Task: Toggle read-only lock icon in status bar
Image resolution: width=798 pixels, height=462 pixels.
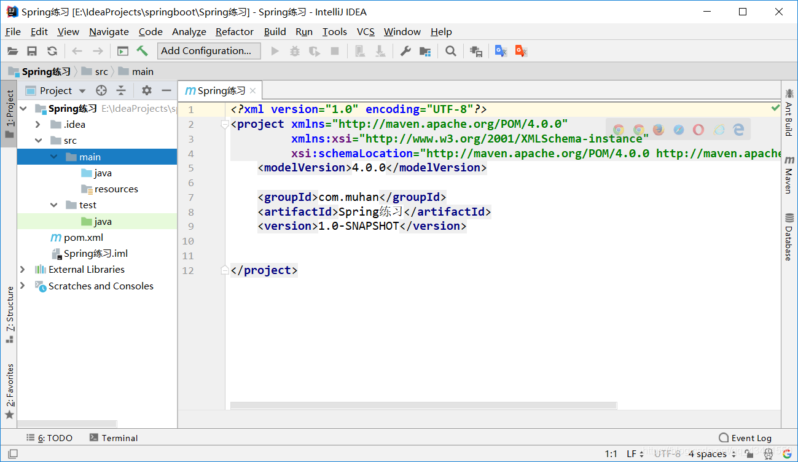Action: tap(749, 453)
